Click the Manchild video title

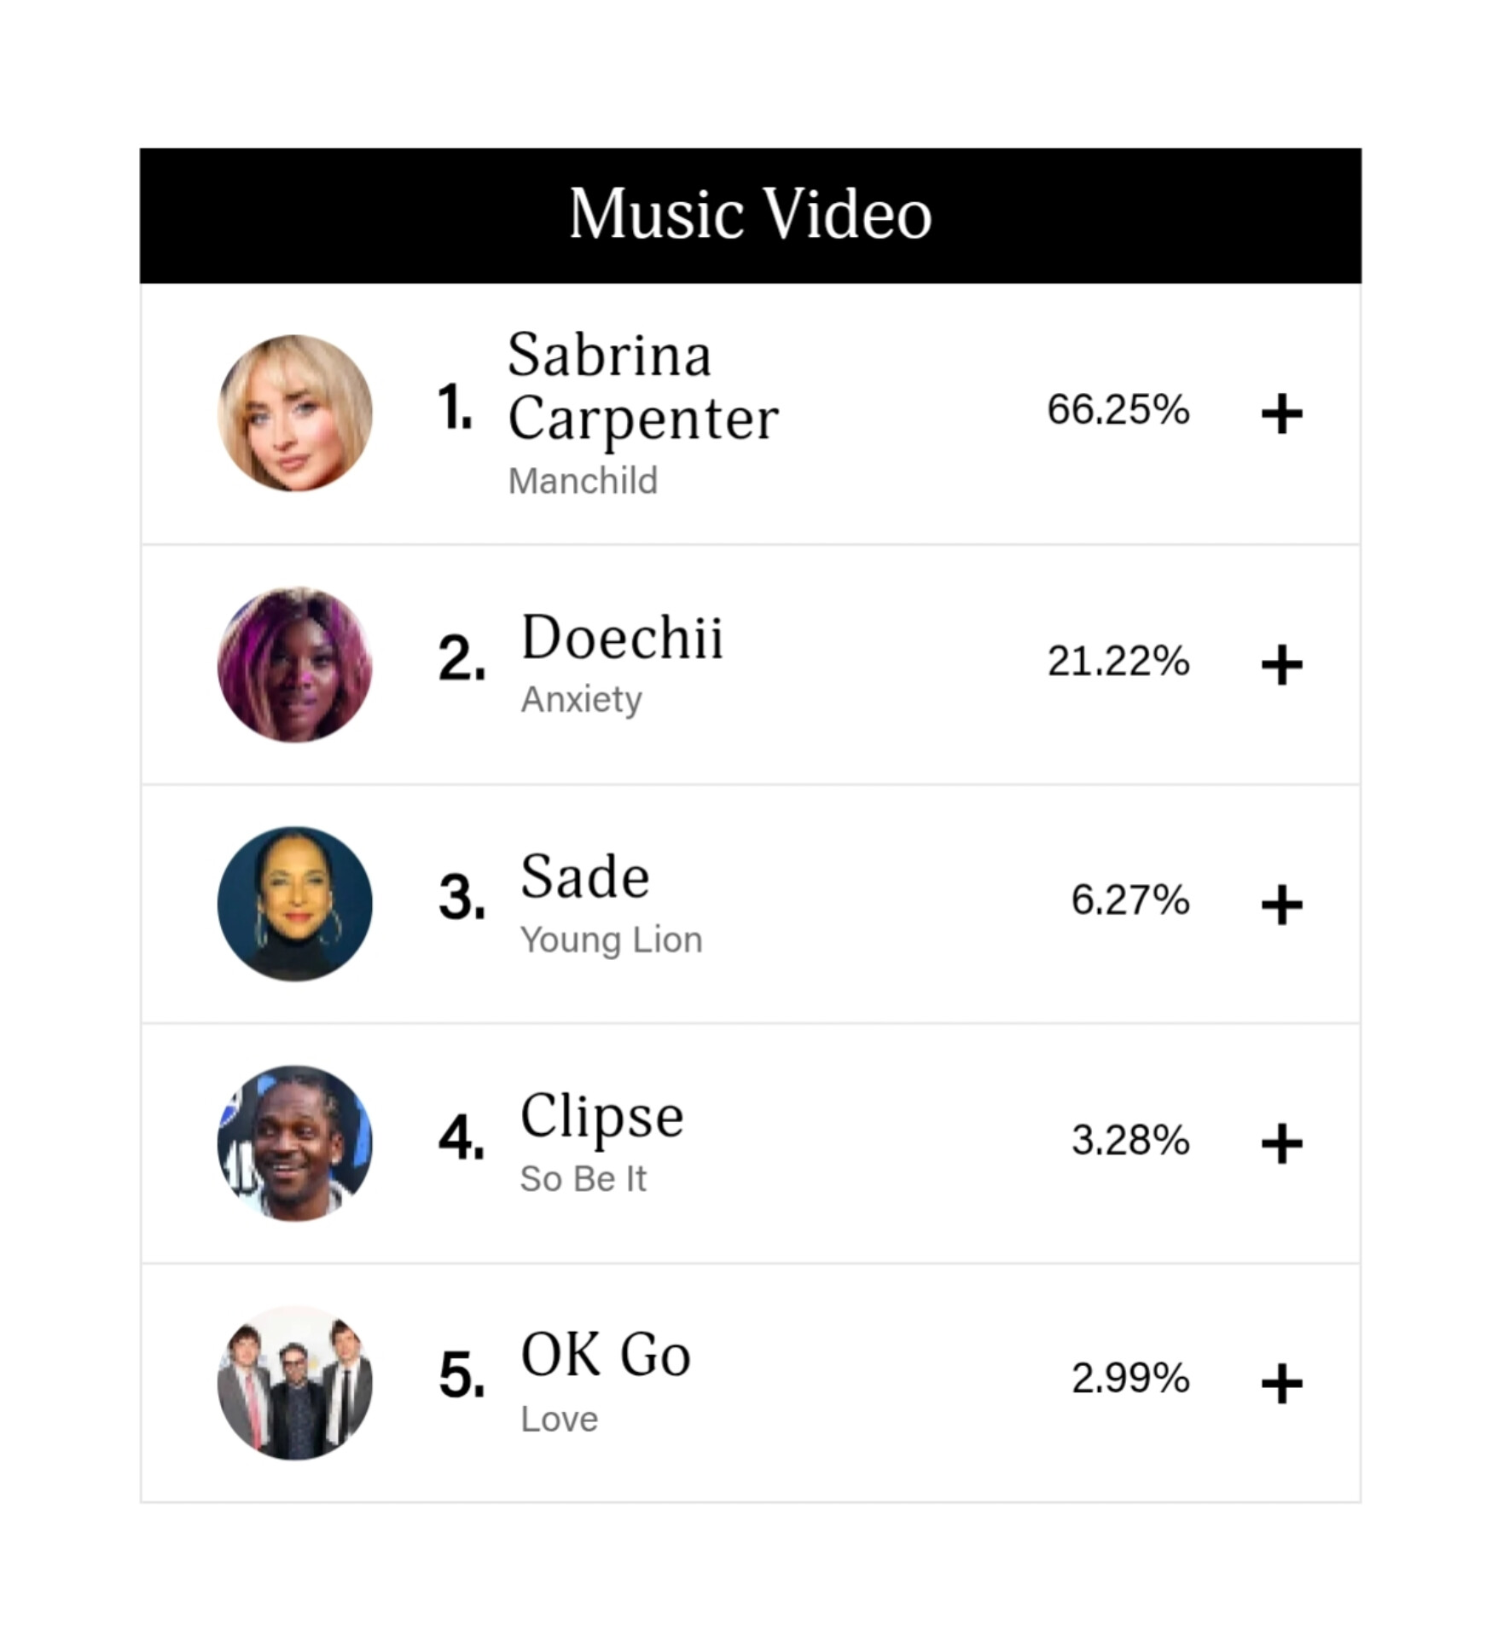click(583, 481)
